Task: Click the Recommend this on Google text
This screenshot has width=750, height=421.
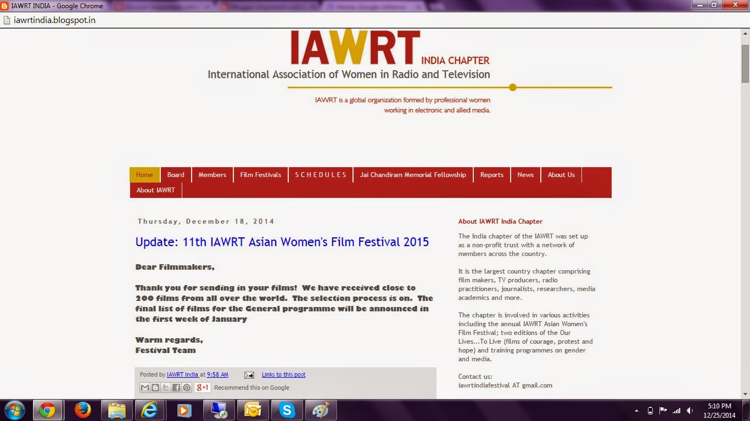Action: click(251, 388)
